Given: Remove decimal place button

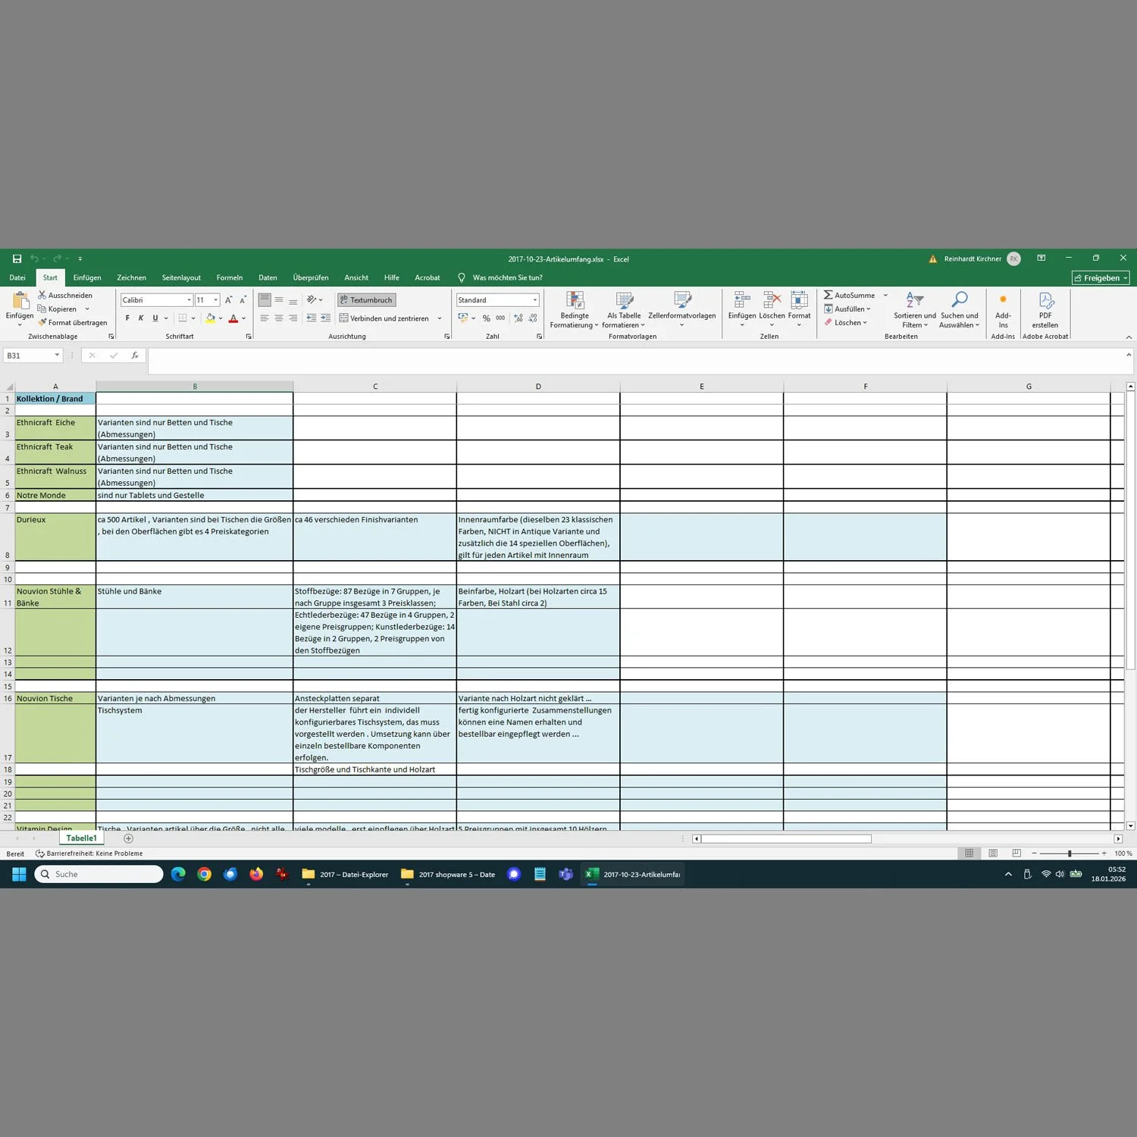Looking at the screenshot, I should click(533, 318).
